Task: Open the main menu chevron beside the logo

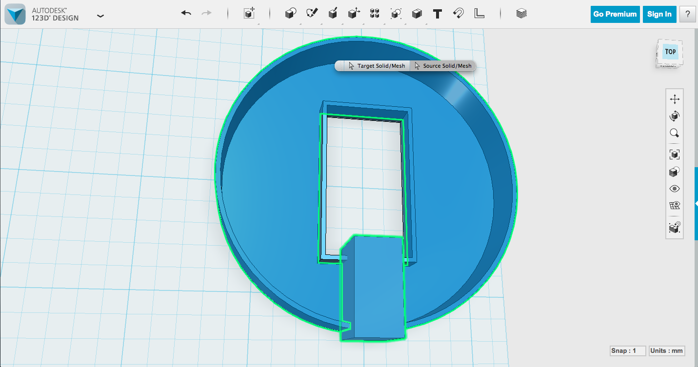Action: [100, 16]
